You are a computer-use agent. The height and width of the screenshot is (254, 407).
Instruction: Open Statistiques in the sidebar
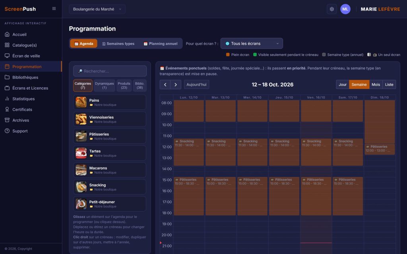point(31,99)
